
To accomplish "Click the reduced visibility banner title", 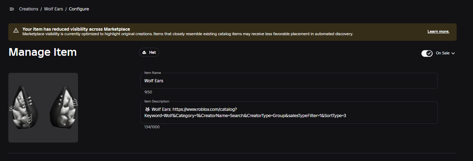I will click(x=76, y=29).
